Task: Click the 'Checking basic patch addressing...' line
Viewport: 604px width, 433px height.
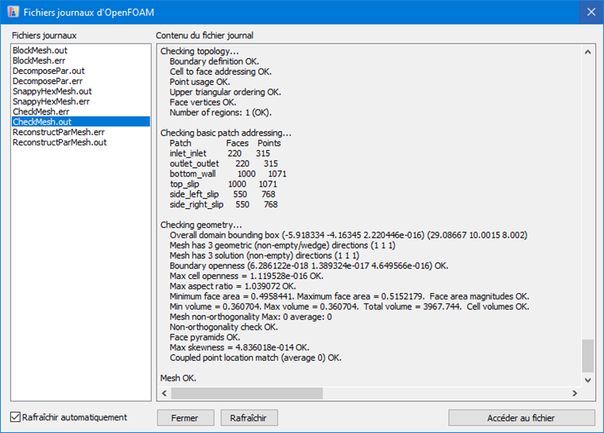Action: click(x=226, y=133)
